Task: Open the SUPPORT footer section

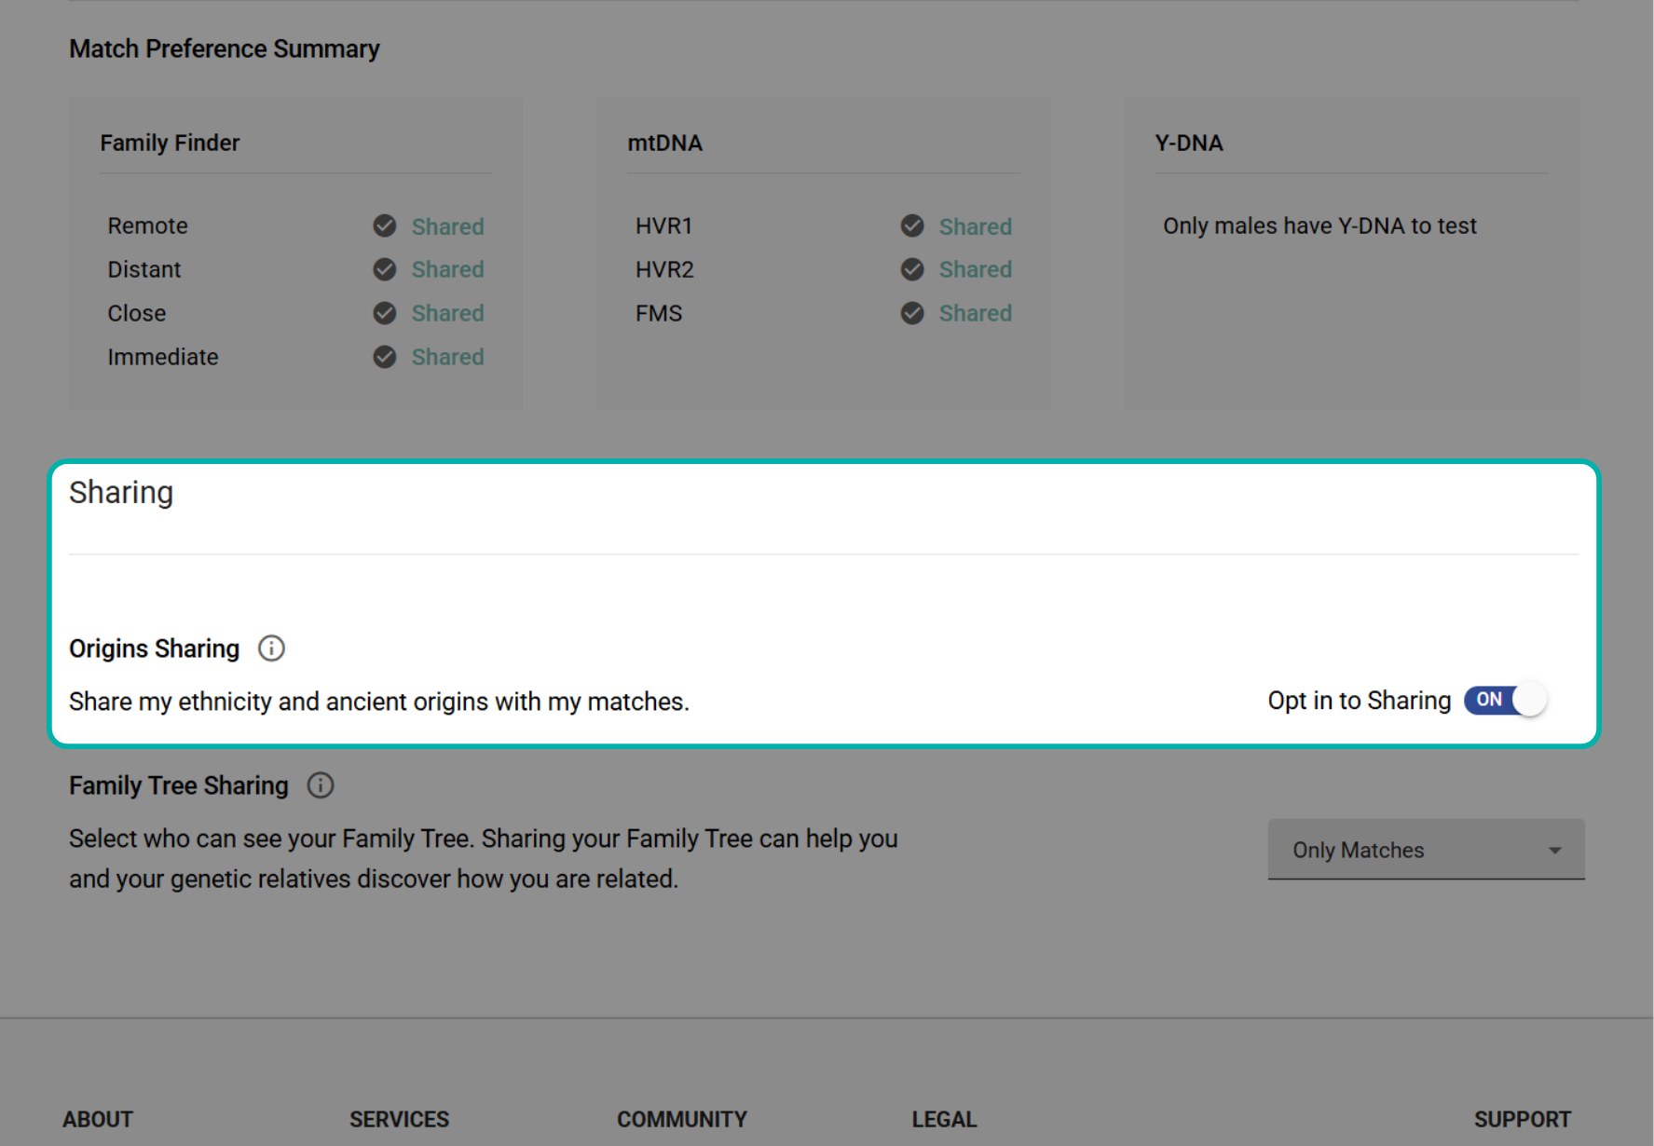Action: 1522,1119
